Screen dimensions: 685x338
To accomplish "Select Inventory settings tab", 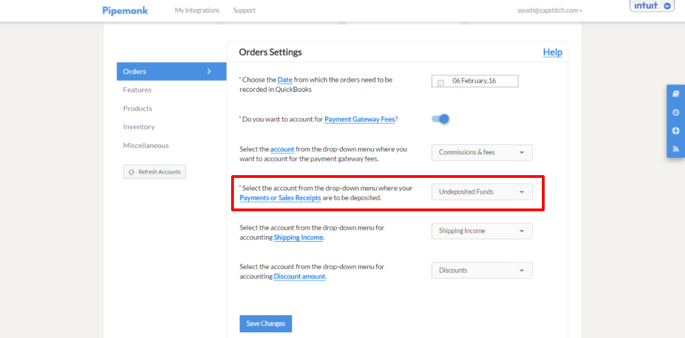I will tap(139, 127).
